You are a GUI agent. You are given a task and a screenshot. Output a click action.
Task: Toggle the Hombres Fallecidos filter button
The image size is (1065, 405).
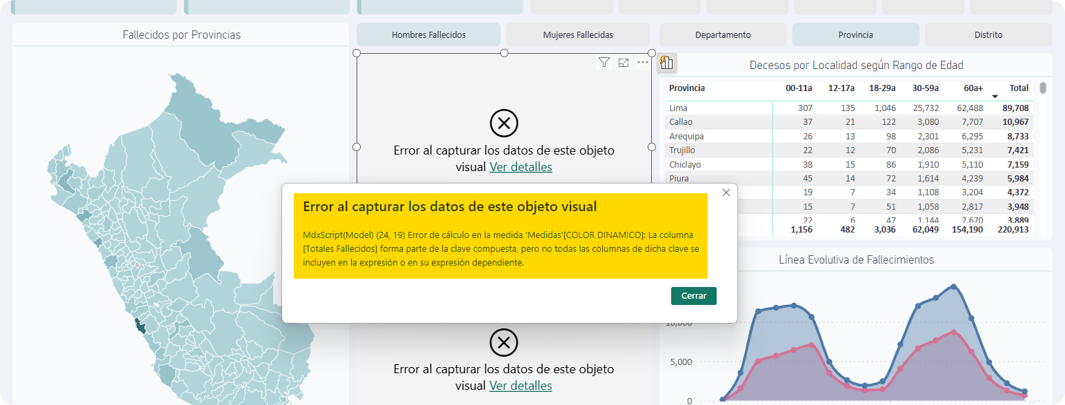(x=428, y=34)
